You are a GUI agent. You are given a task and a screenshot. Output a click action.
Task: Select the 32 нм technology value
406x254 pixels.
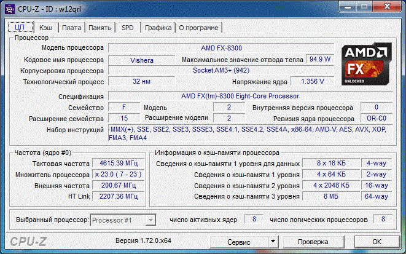pos(142,81)
